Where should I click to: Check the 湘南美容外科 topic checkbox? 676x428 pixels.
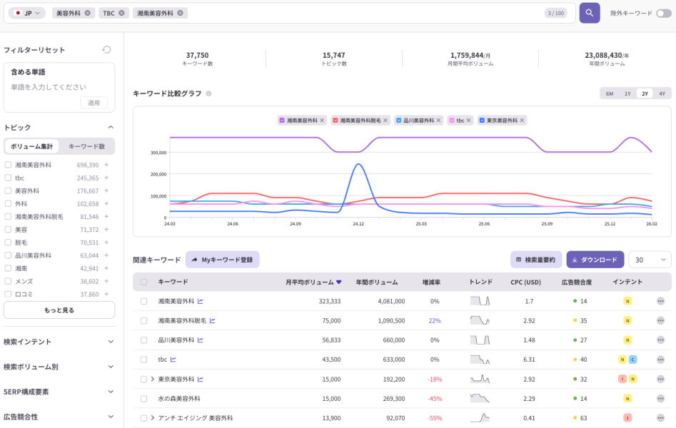(8, 165)
